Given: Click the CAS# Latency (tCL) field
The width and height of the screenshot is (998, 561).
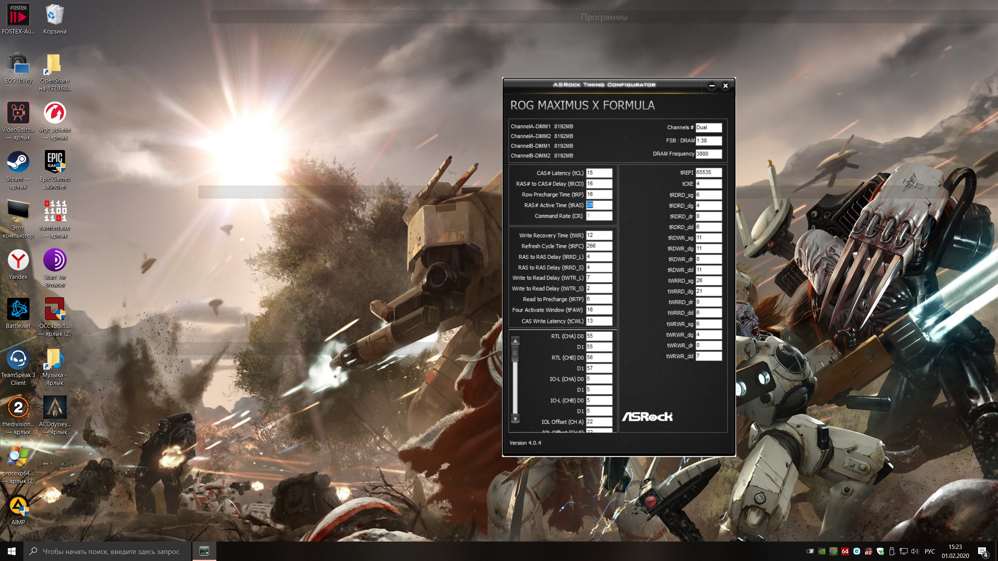Looking at the screenshot, I should 599,173.
